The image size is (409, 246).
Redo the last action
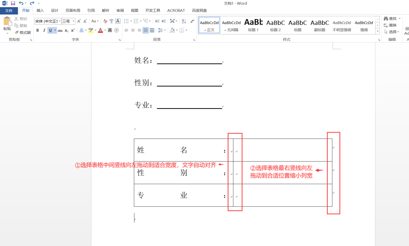(x=32, y=3)
